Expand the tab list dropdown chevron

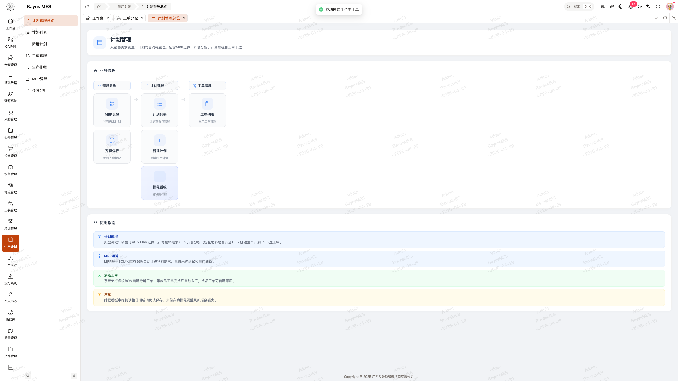click(x=656, y=18)
